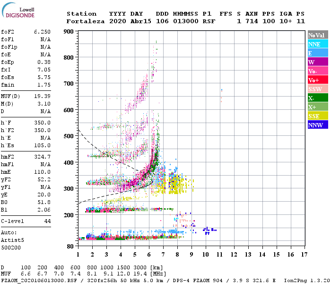This screenshot has height=284, width=331.
Task: Select the E blue legend swatch
Action: coord(318,53)
